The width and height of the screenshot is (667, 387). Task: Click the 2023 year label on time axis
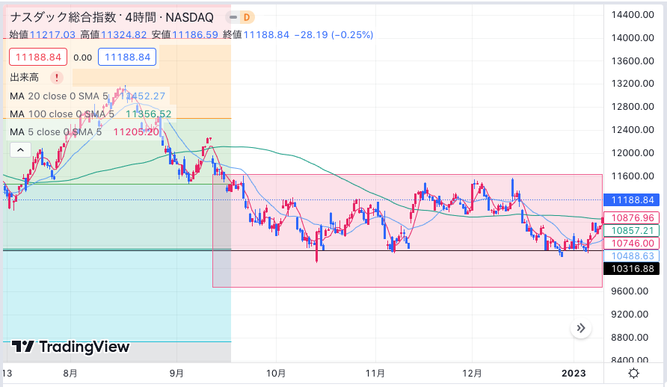tap(574, 374)
